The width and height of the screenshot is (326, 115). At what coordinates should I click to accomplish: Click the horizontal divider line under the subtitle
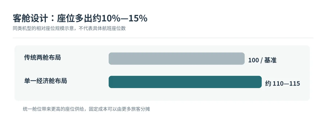pyautogui.click(x=163, y=38)
